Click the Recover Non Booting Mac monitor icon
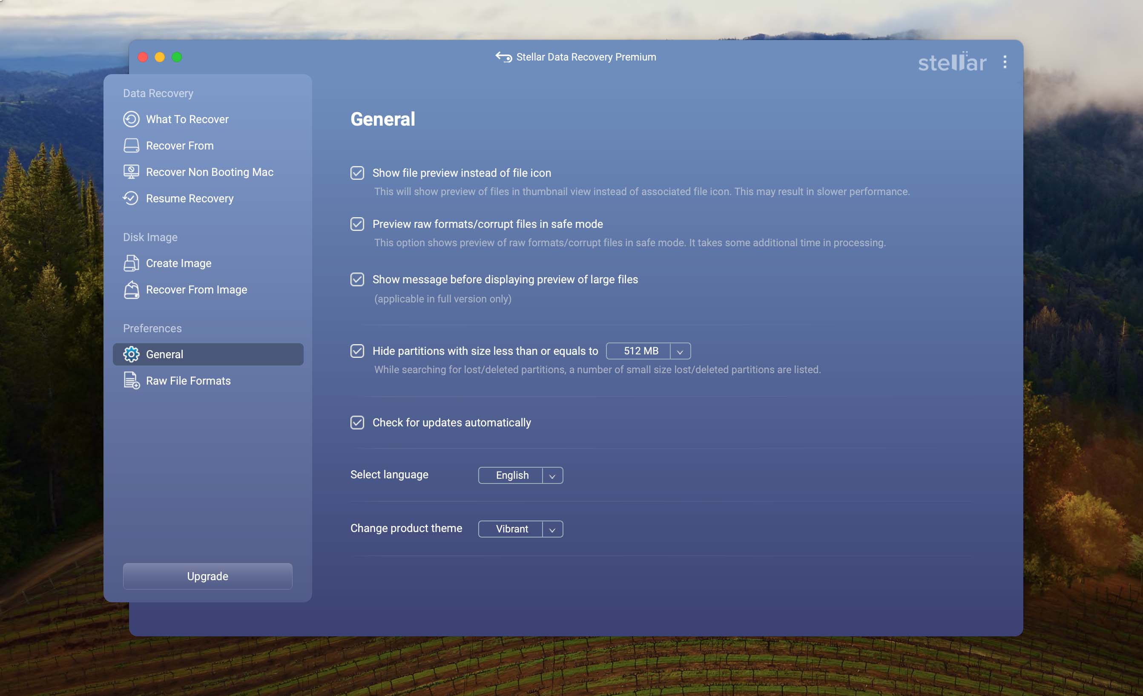This screenshot has height=696, width=1143. (131, 172)
